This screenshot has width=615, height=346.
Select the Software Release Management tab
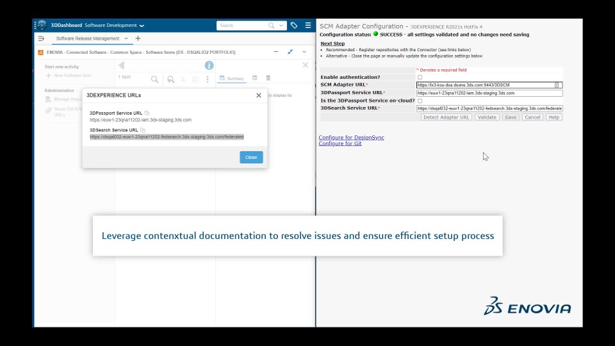click(x=88, y=38)
